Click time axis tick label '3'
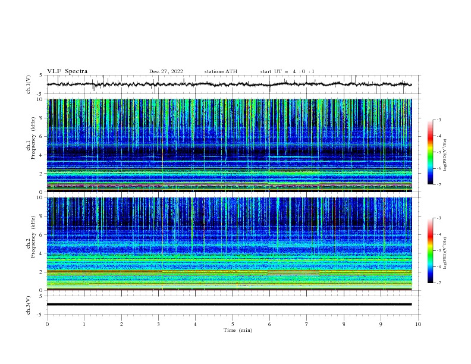This screenshot has width=471, height=364. point(158,324)
